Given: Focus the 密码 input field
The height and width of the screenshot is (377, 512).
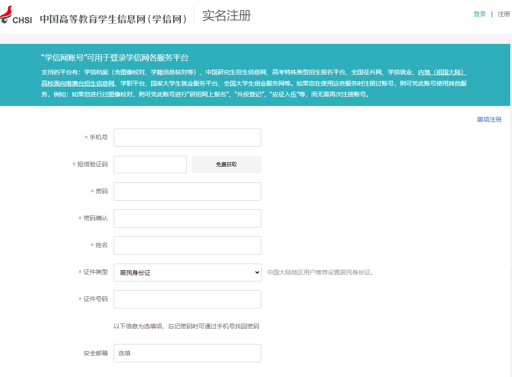Looking at the screenshot, I should (x=187, y=192).
